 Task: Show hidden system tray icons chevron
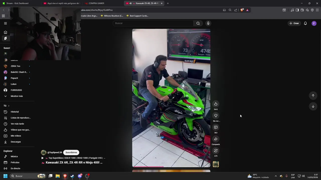tap(276, 176)
